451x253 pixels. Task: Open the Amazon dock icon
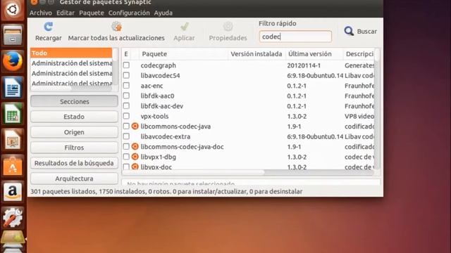(13, 192)
